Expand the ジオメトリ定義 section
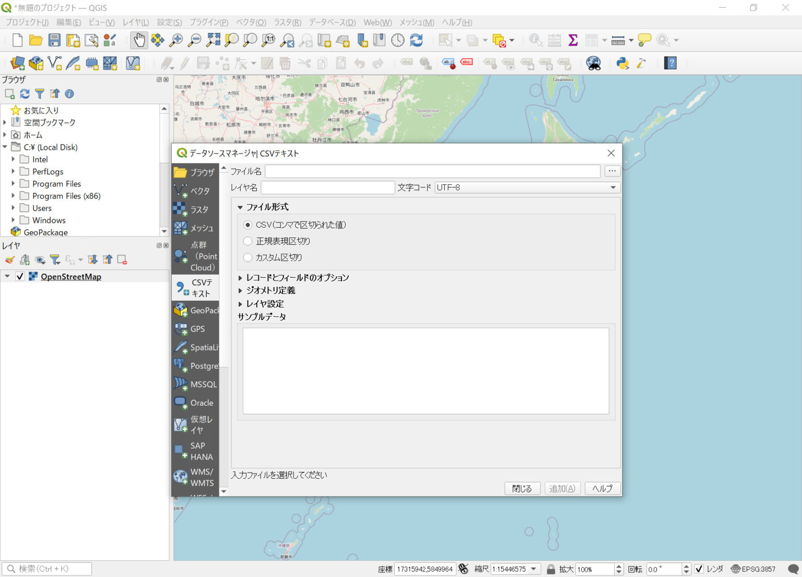This screenshot has width=802, height=577. 241,290
